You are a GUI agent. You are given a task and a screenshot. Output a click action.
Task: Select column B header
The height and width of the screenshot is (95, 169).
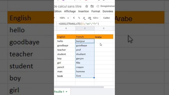66,28
